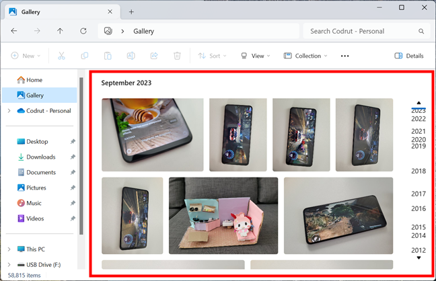The height and width of the screenshot is (281, 436).
Task: Jump to 2015 on the timeline
Action: tap(419, 227)
